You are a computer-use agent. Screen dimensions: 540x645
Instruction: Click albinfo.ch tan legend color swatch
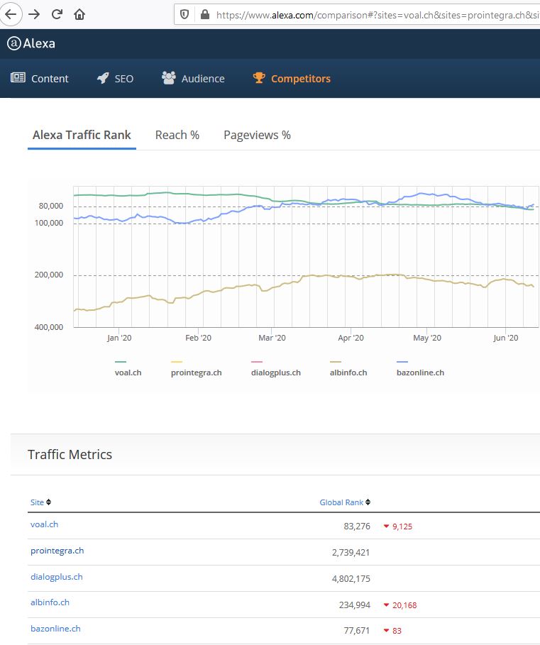click(x=336, y=362)
